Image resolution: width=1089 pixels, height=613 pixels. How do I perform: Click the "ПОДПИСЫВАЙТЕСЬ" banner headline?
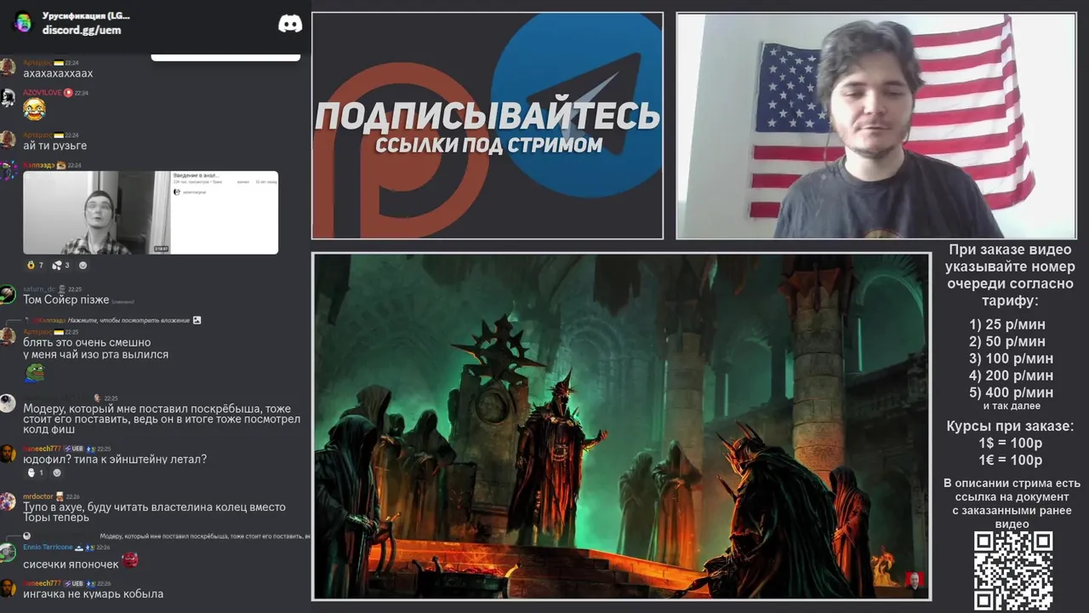(x=487, y=116)
